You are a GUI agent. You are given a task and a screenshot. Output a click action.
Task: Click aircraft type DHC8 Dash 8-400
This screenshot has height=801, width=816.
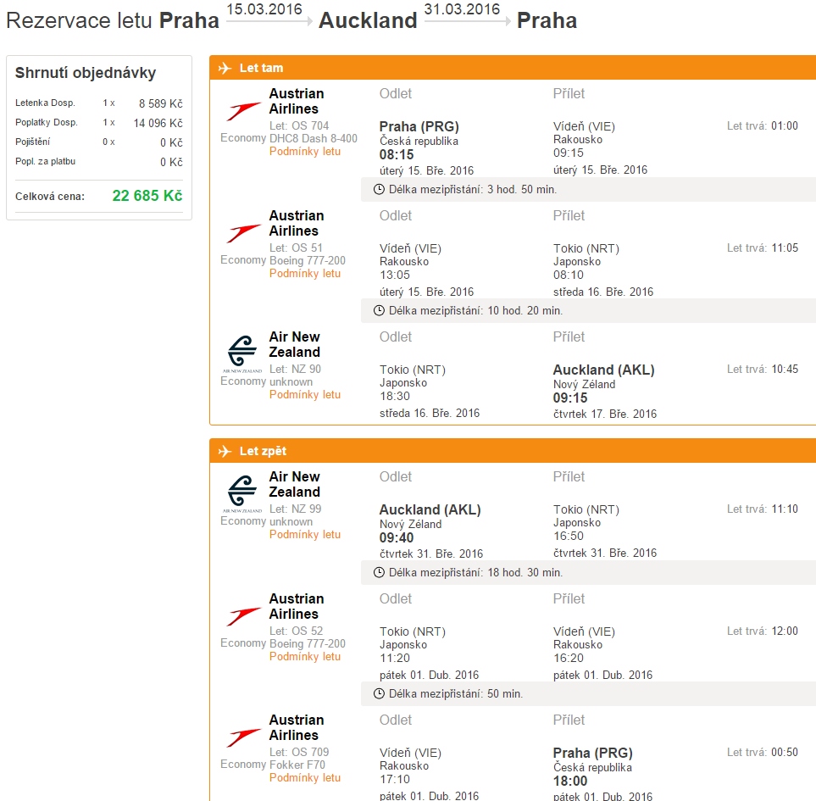(x=314, y=138)
